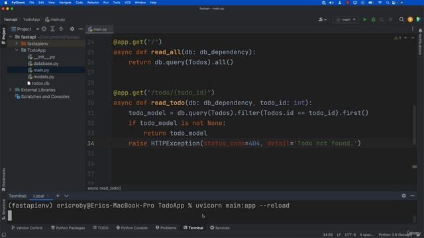This screenshot has width=424, height=238.
Task: Run the main configuration with the green play button
Action: point(365,19)
